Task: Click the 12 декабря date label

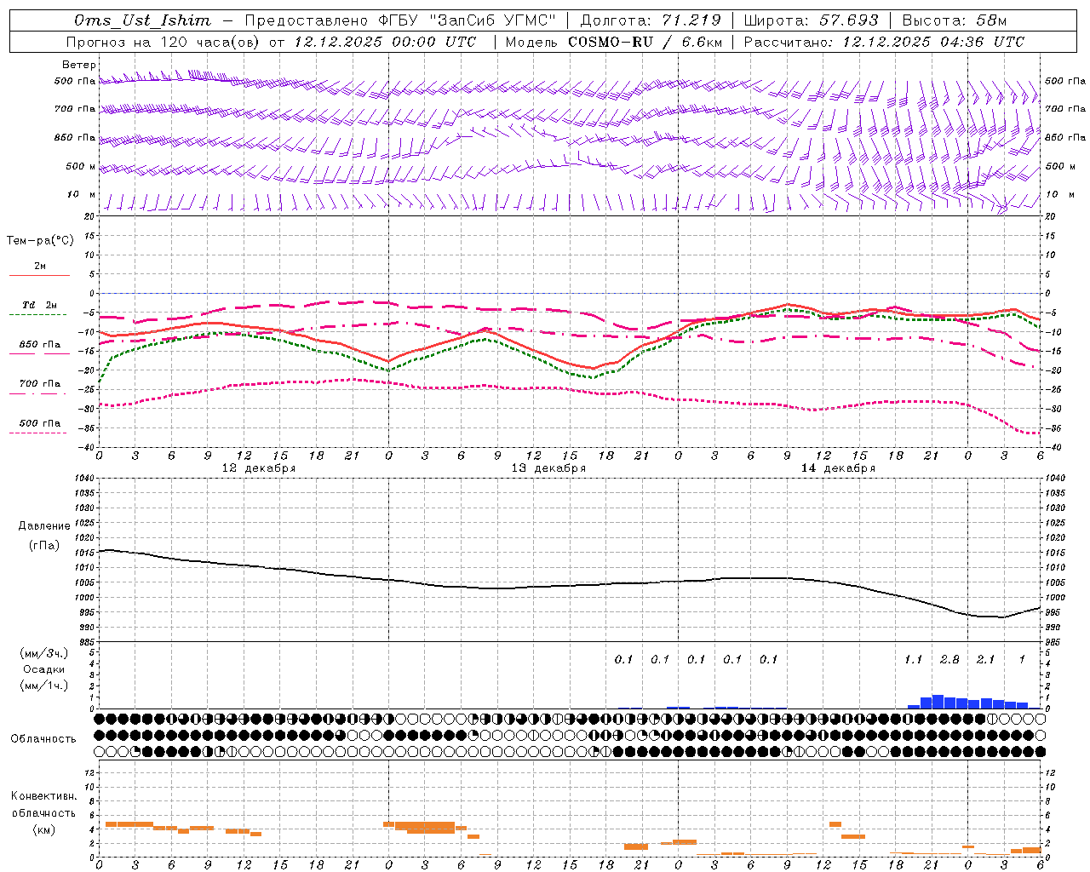Action: [x=259, y=468]
